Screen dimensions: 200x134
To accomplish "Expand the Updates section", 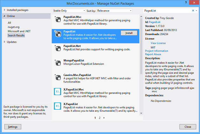I will 4,42.
